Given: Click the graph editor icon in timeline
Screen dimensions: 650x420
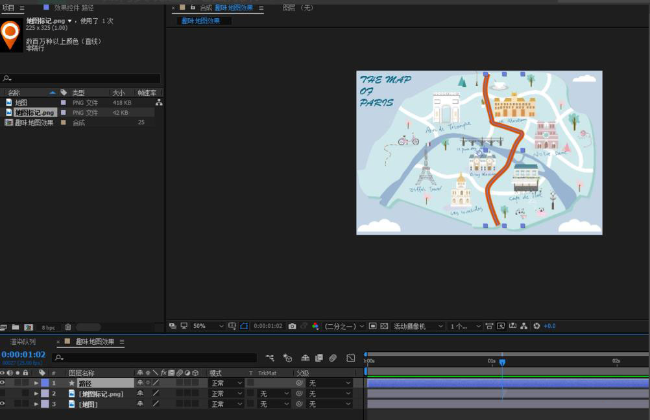Looking at the screenshot, I should point(351,358).
